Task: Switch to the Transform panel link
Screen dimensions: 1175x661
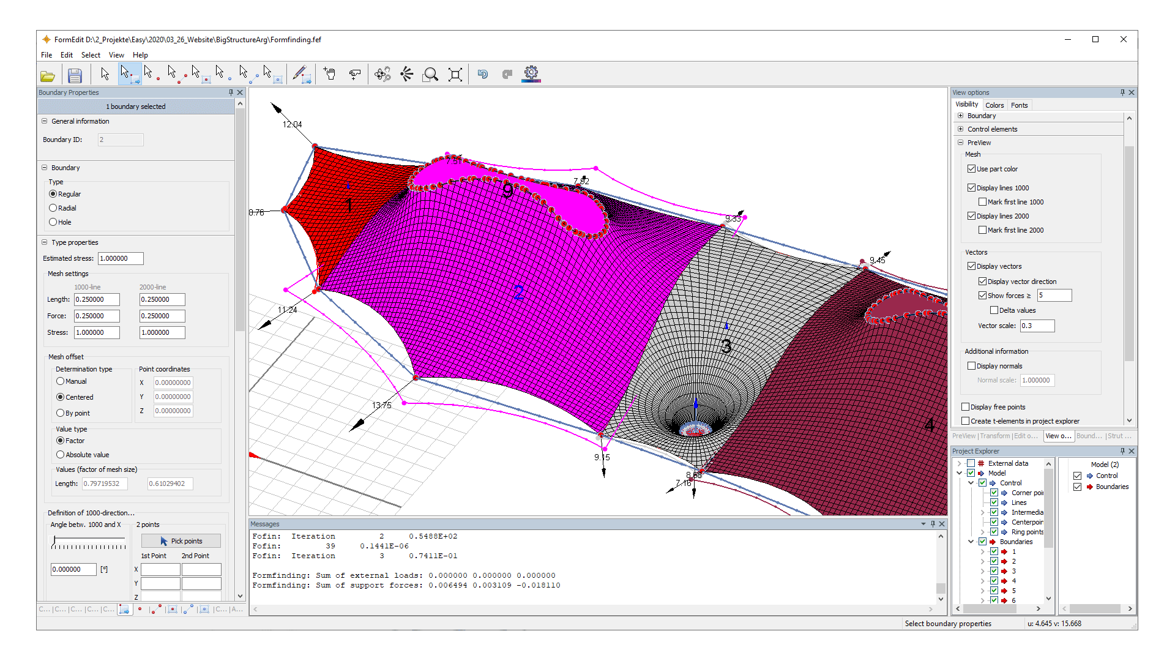Action: click(x=996, y=436)
